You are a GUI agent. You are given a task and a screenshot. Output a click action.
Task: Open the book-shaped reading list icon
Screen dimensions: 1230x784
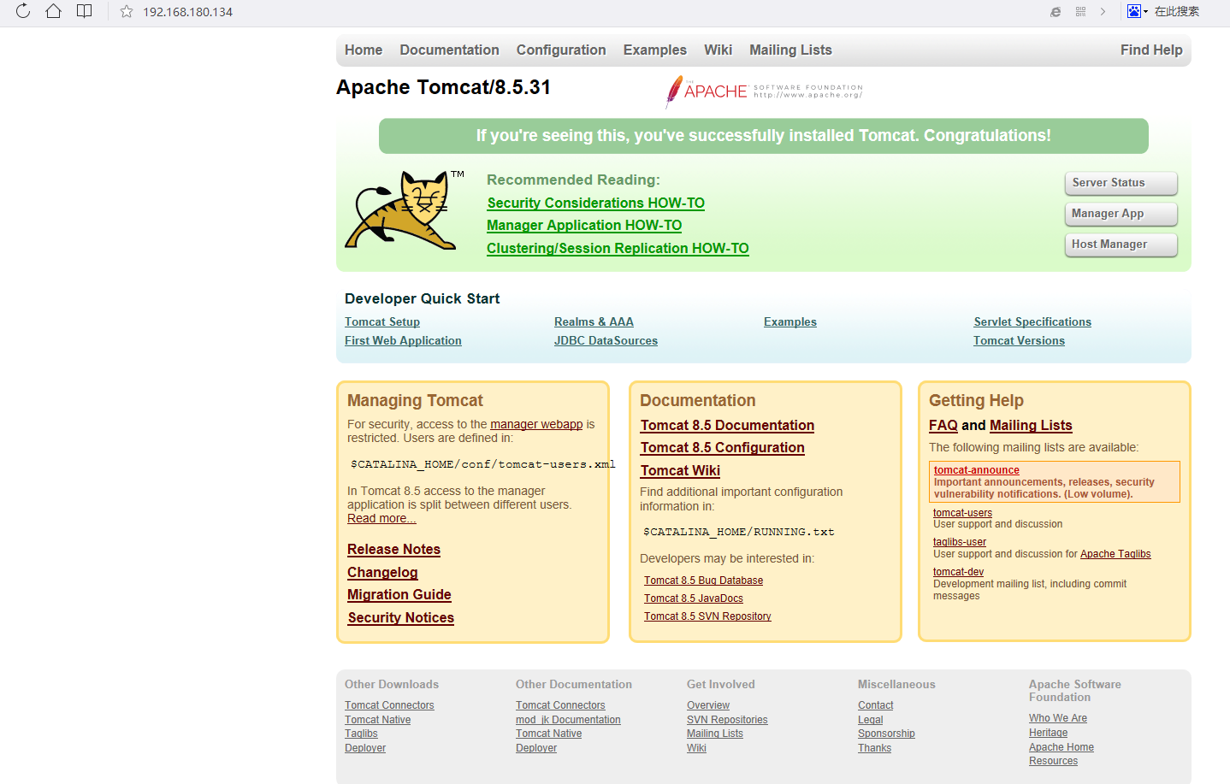pyautogui.click(x=84, y=11)
